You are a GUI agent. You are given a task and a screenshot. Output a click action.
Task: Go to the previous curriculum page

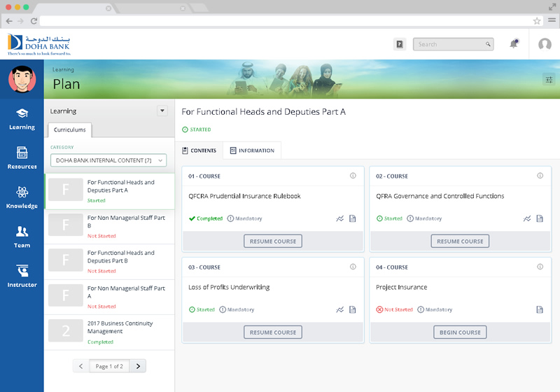[x=81, y=366]
